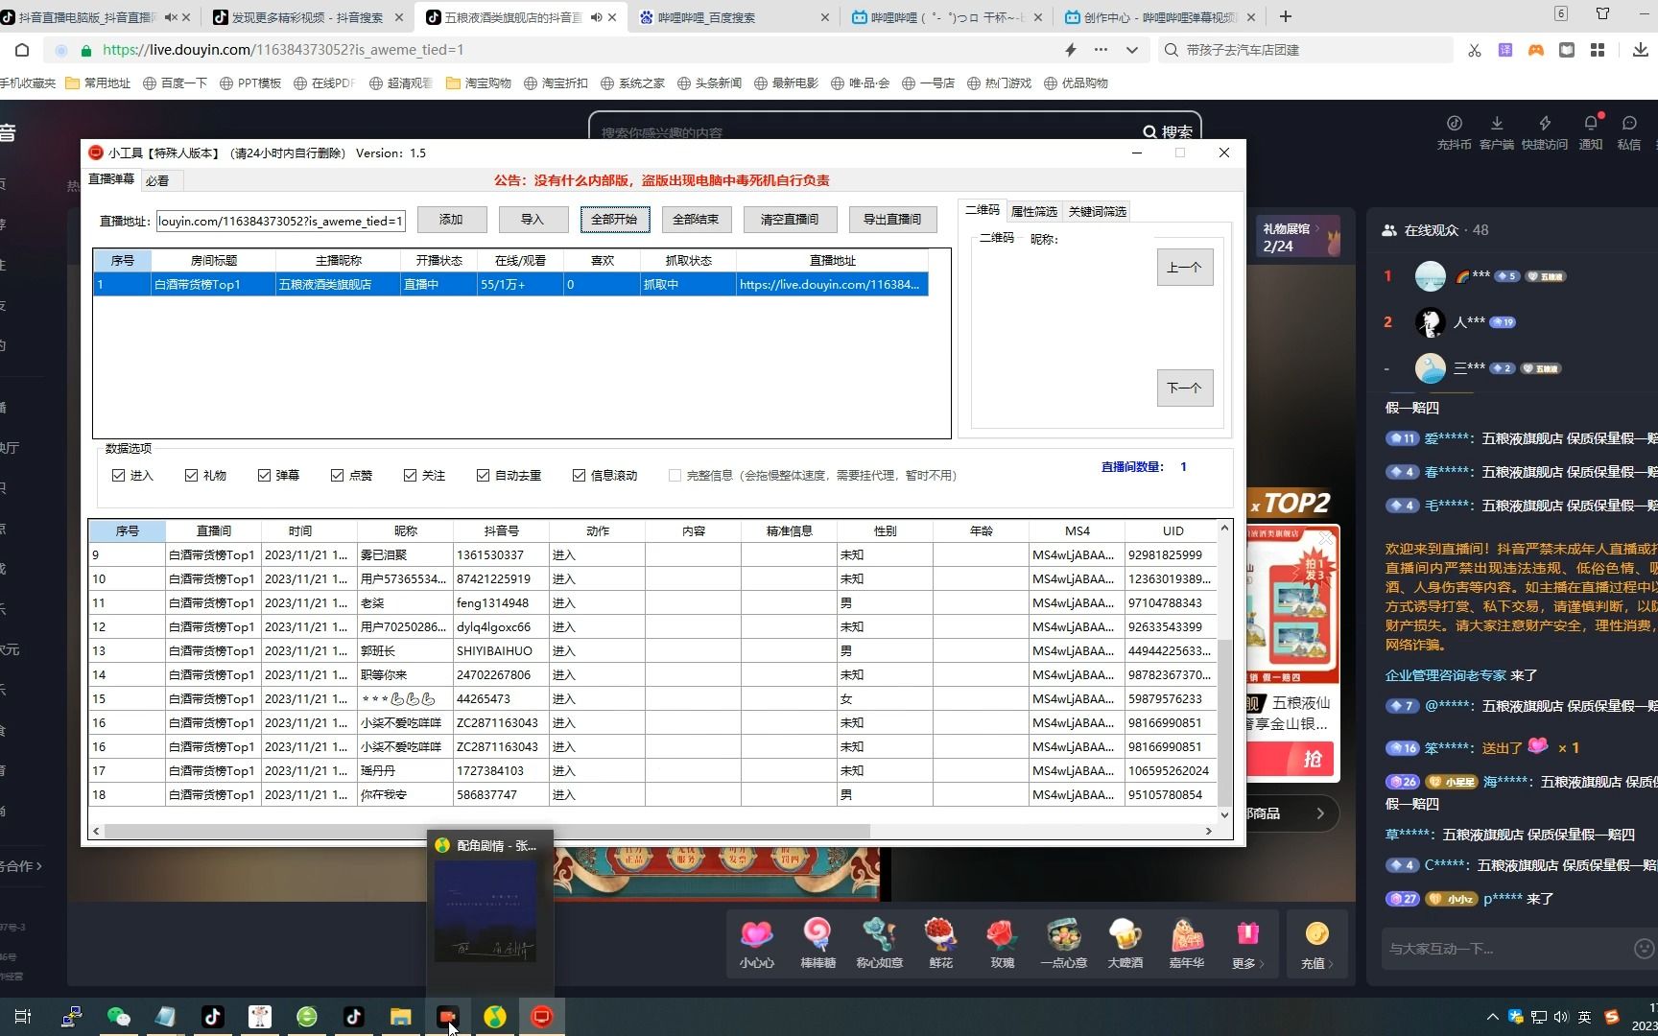
Task: Toggle the 礼物 checkbox
Action: coord(192,476)
